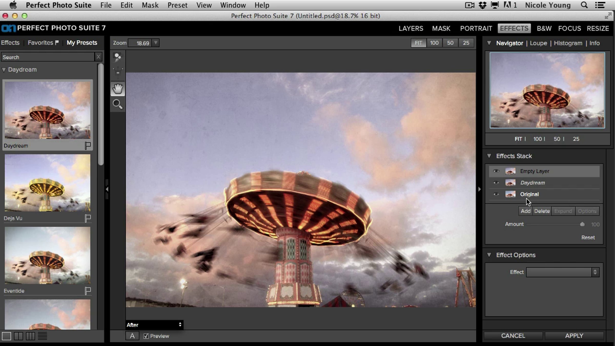Choose FIT under the Navigator preview
The height and width of the screenshot is (346, 615).
tap(518, 139)
